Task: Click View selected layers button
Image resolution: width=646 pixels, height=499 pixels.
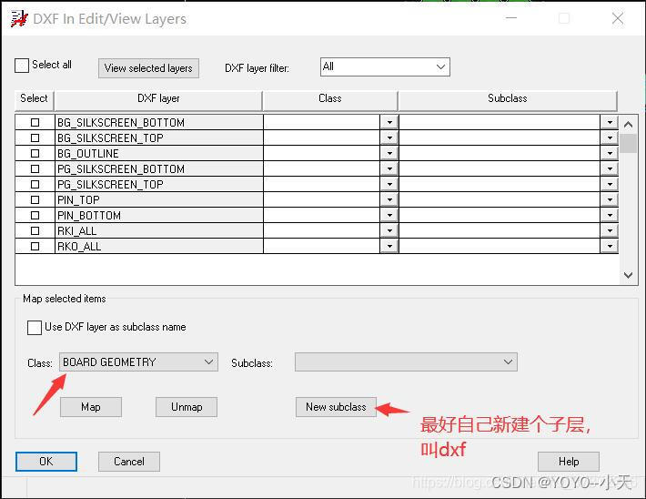Action: pyautogui.click(x=148, y=68)
